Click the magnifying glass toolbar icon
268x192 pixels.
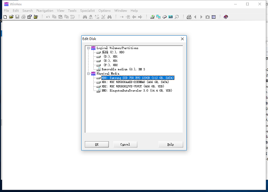click(177, 17)
